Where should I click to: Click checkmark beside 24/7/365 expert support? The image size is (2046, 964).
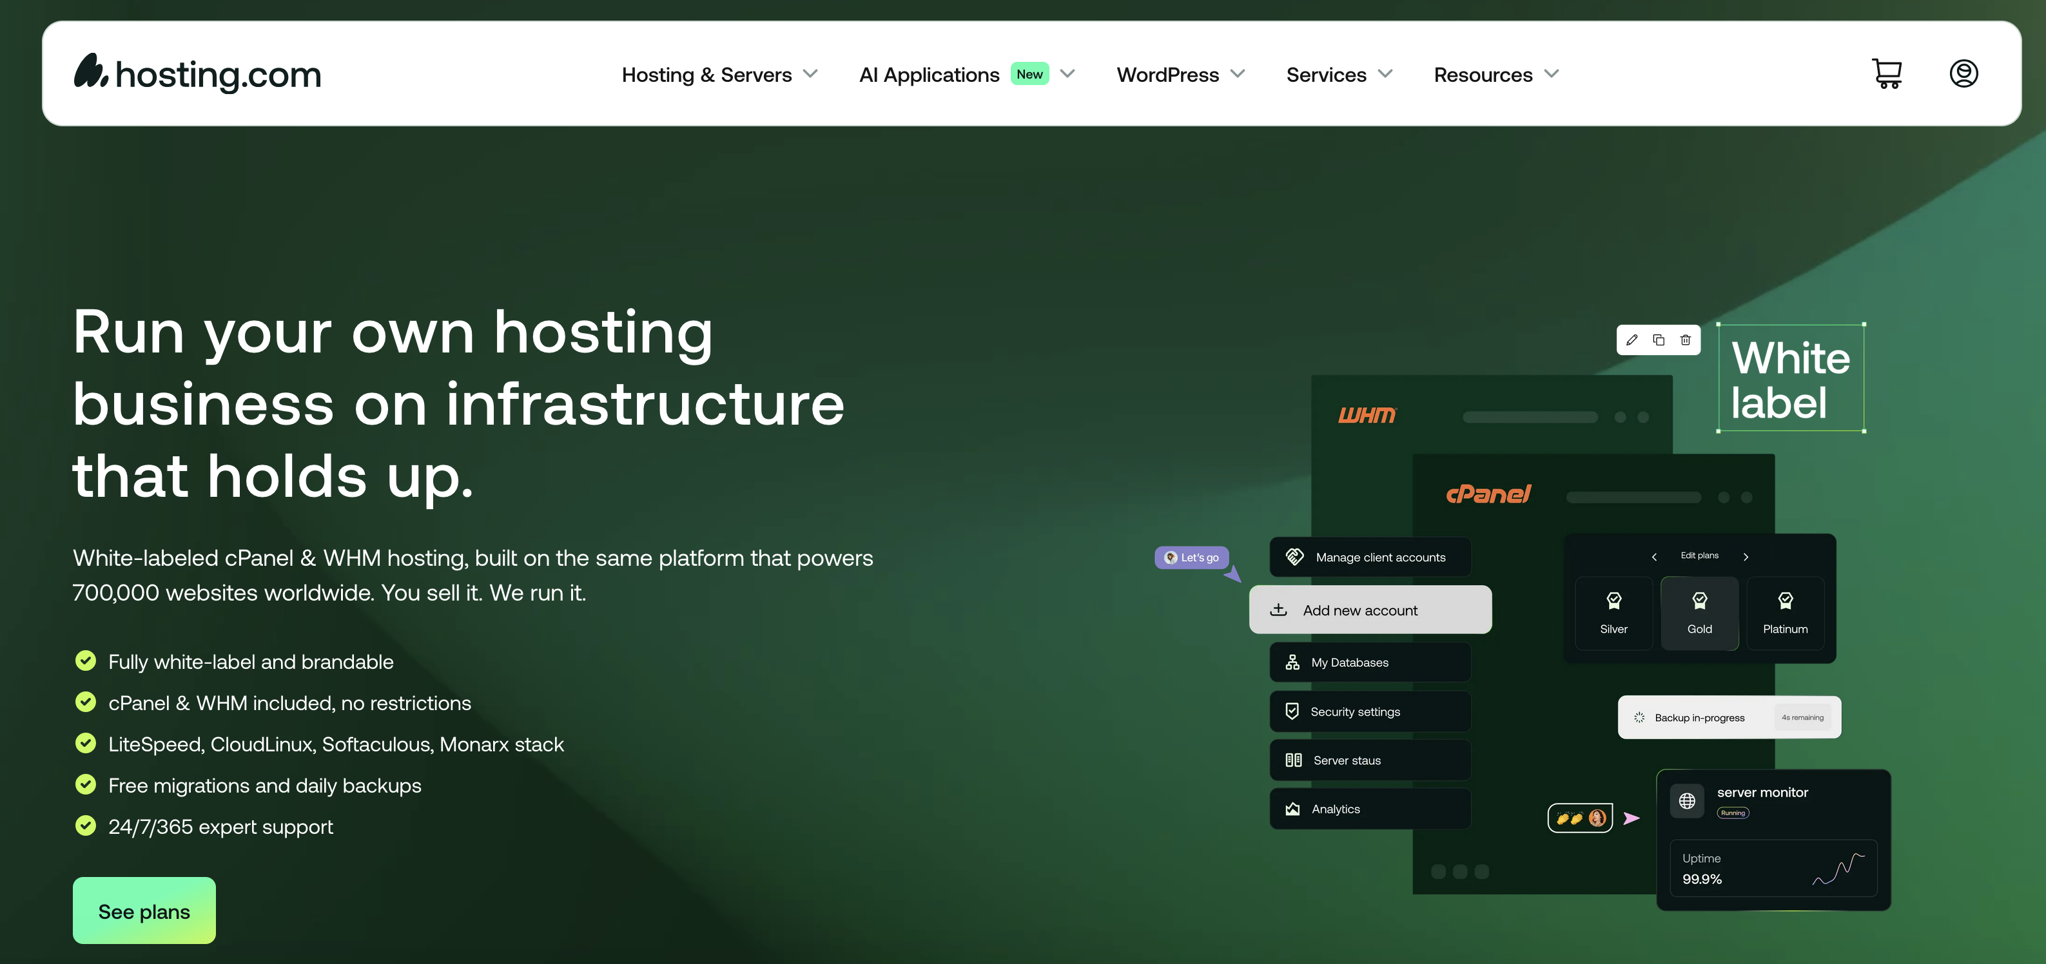coord(85,826)
